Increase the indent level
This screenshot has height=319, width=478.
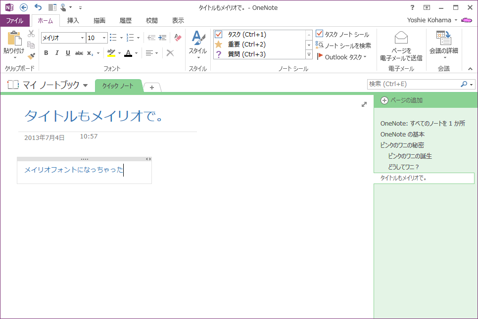[x=162, y=38]
